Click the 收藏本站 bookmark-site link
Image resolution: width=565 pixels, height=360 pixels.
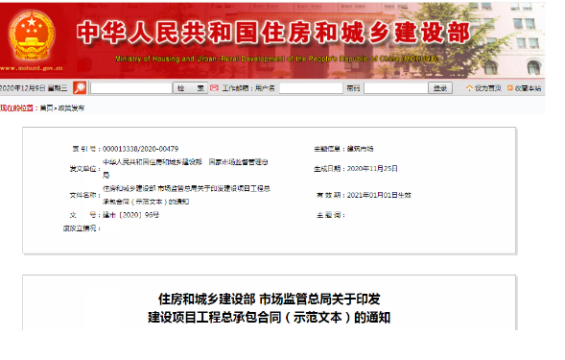click(x=528, y=88)
